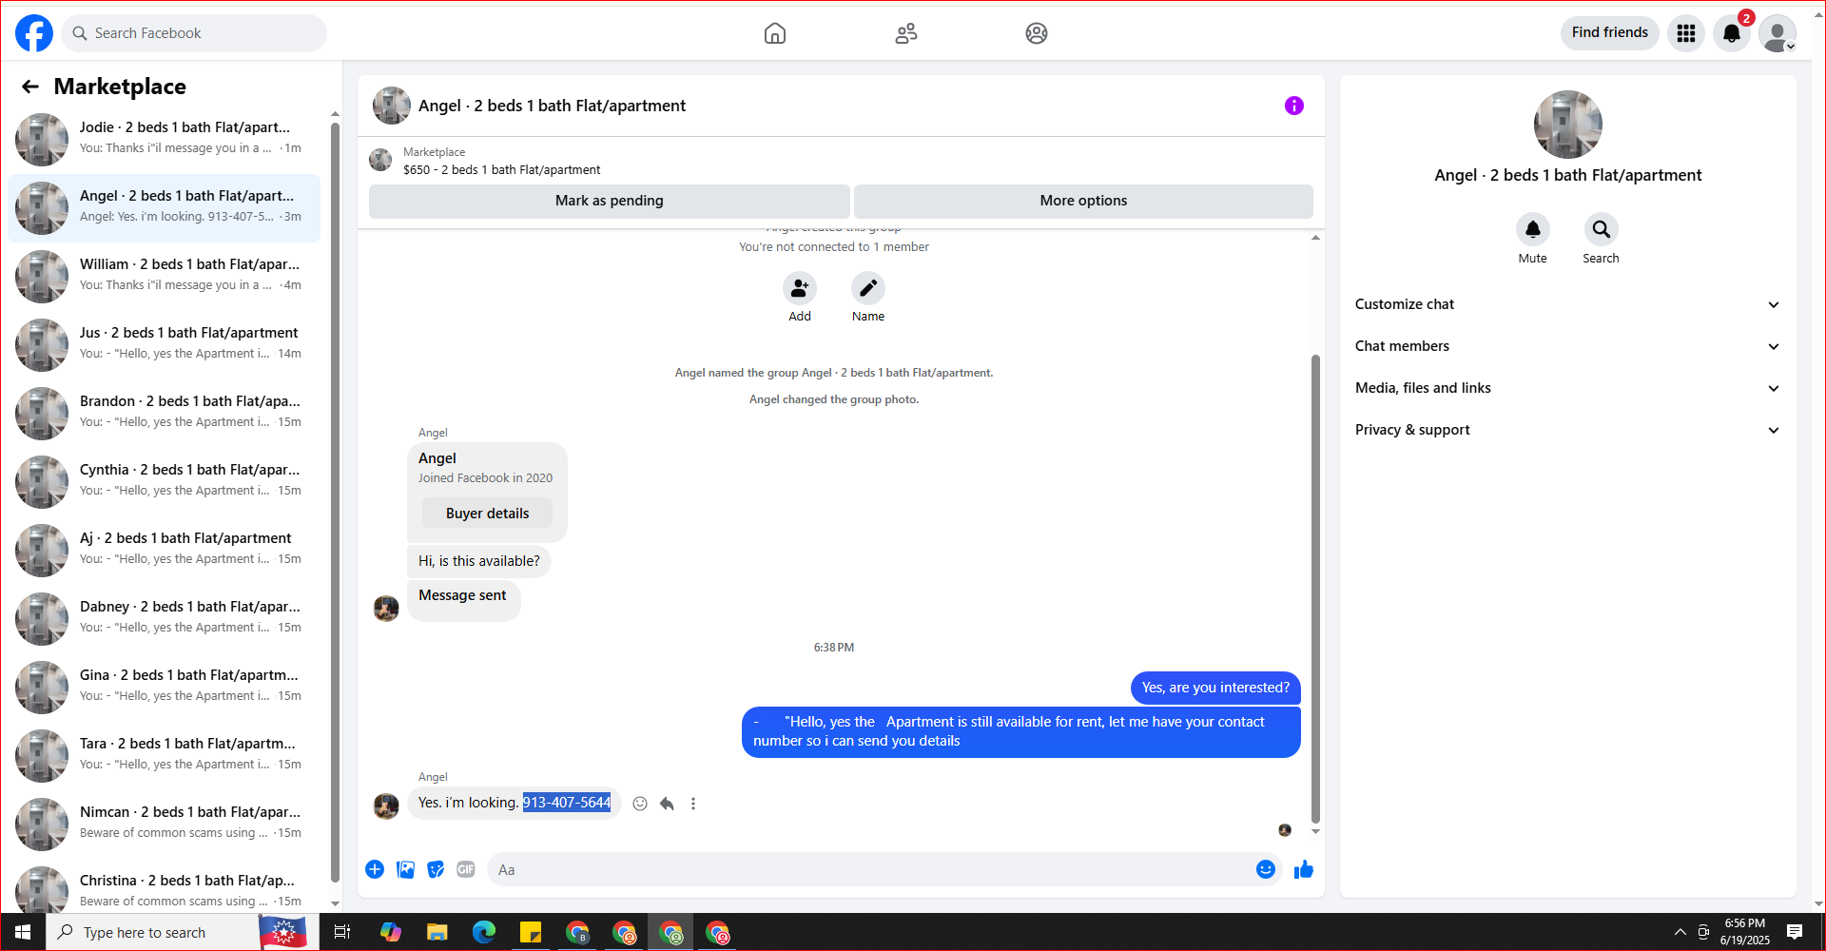
Task: Open Jodie's apartment conversation
Action: point(165,139)
